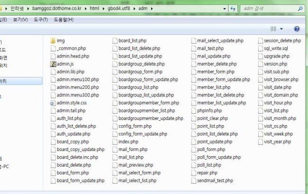Select the version.php file icon
Image resolution: width=308 pixels, height=194 pixels.
pyautogui.click(x=261, y=64)
